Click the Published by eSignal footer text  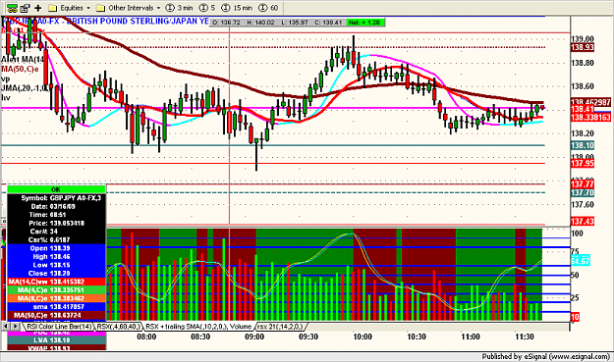(x=546, y=356)
